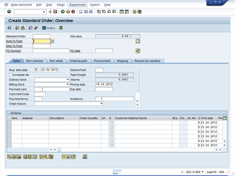This screenshot has width=235, height=176.
Task: Tick the S checkbox in third item row
Action: (x=112, y=132)
